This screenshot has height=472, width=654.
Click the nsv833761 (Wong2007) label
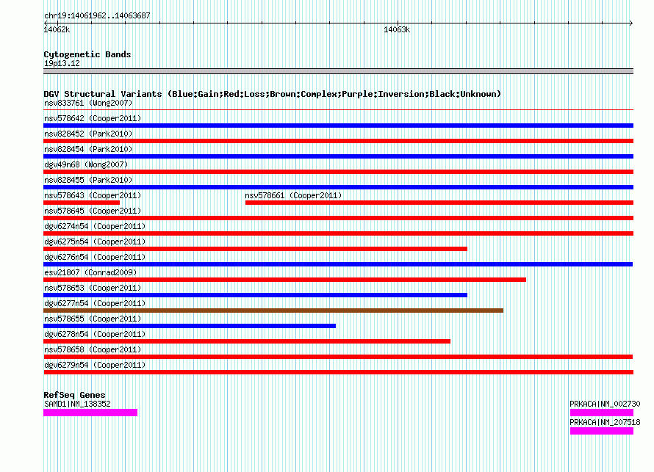(x=88, y=103)
